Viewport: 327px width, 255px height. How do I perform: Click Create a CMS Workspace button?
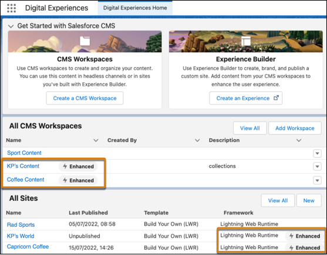coord(85,98)
